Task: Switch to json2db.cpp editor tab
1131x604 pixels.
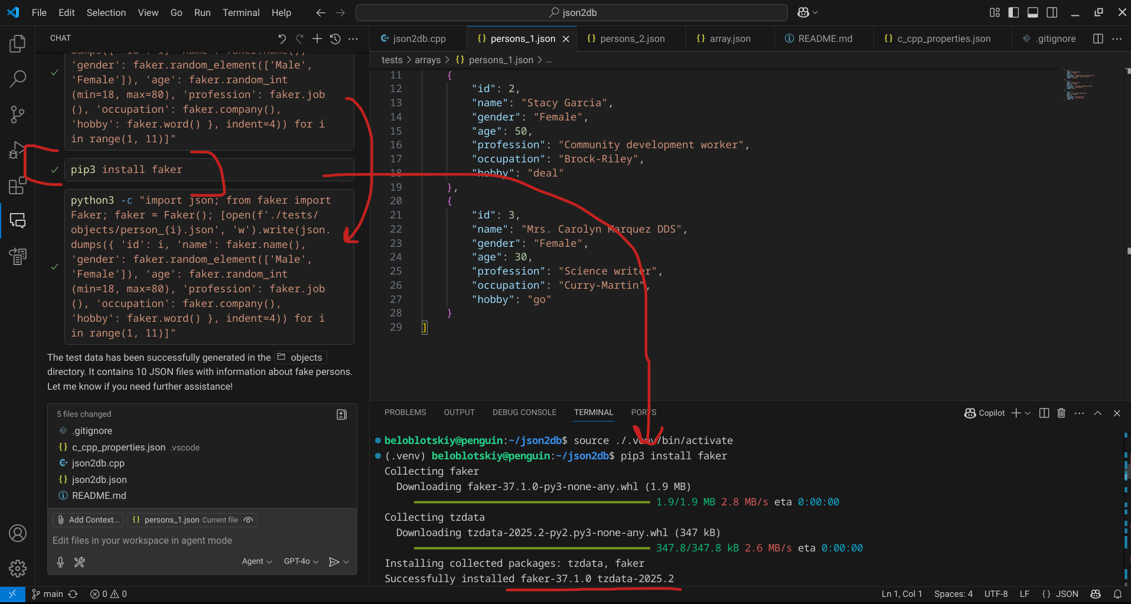Action: point(418,38)
